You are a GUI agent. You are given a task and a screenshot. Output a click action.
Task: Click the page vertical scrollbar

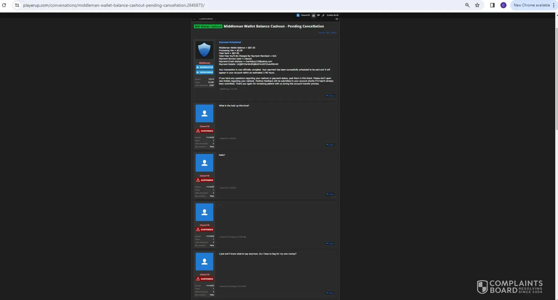pyautogui.click(x=556, y=78)
